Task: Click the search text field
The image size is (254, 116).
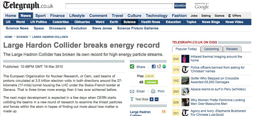Action: (x=119, y=6)
